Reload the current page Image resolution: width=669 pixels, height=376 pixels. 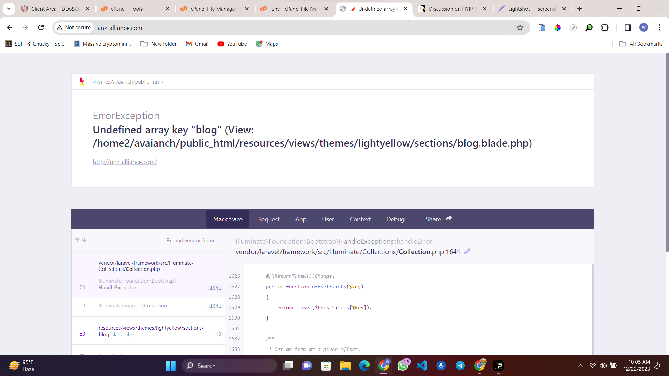[x=41, y=28]
